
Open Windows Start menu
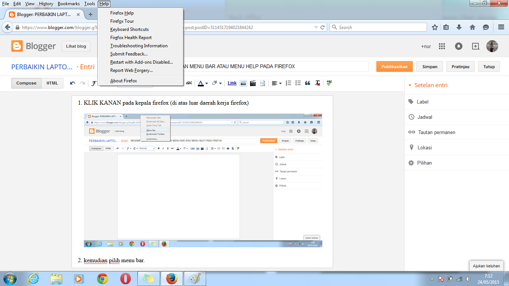click(x=9, y=279)
